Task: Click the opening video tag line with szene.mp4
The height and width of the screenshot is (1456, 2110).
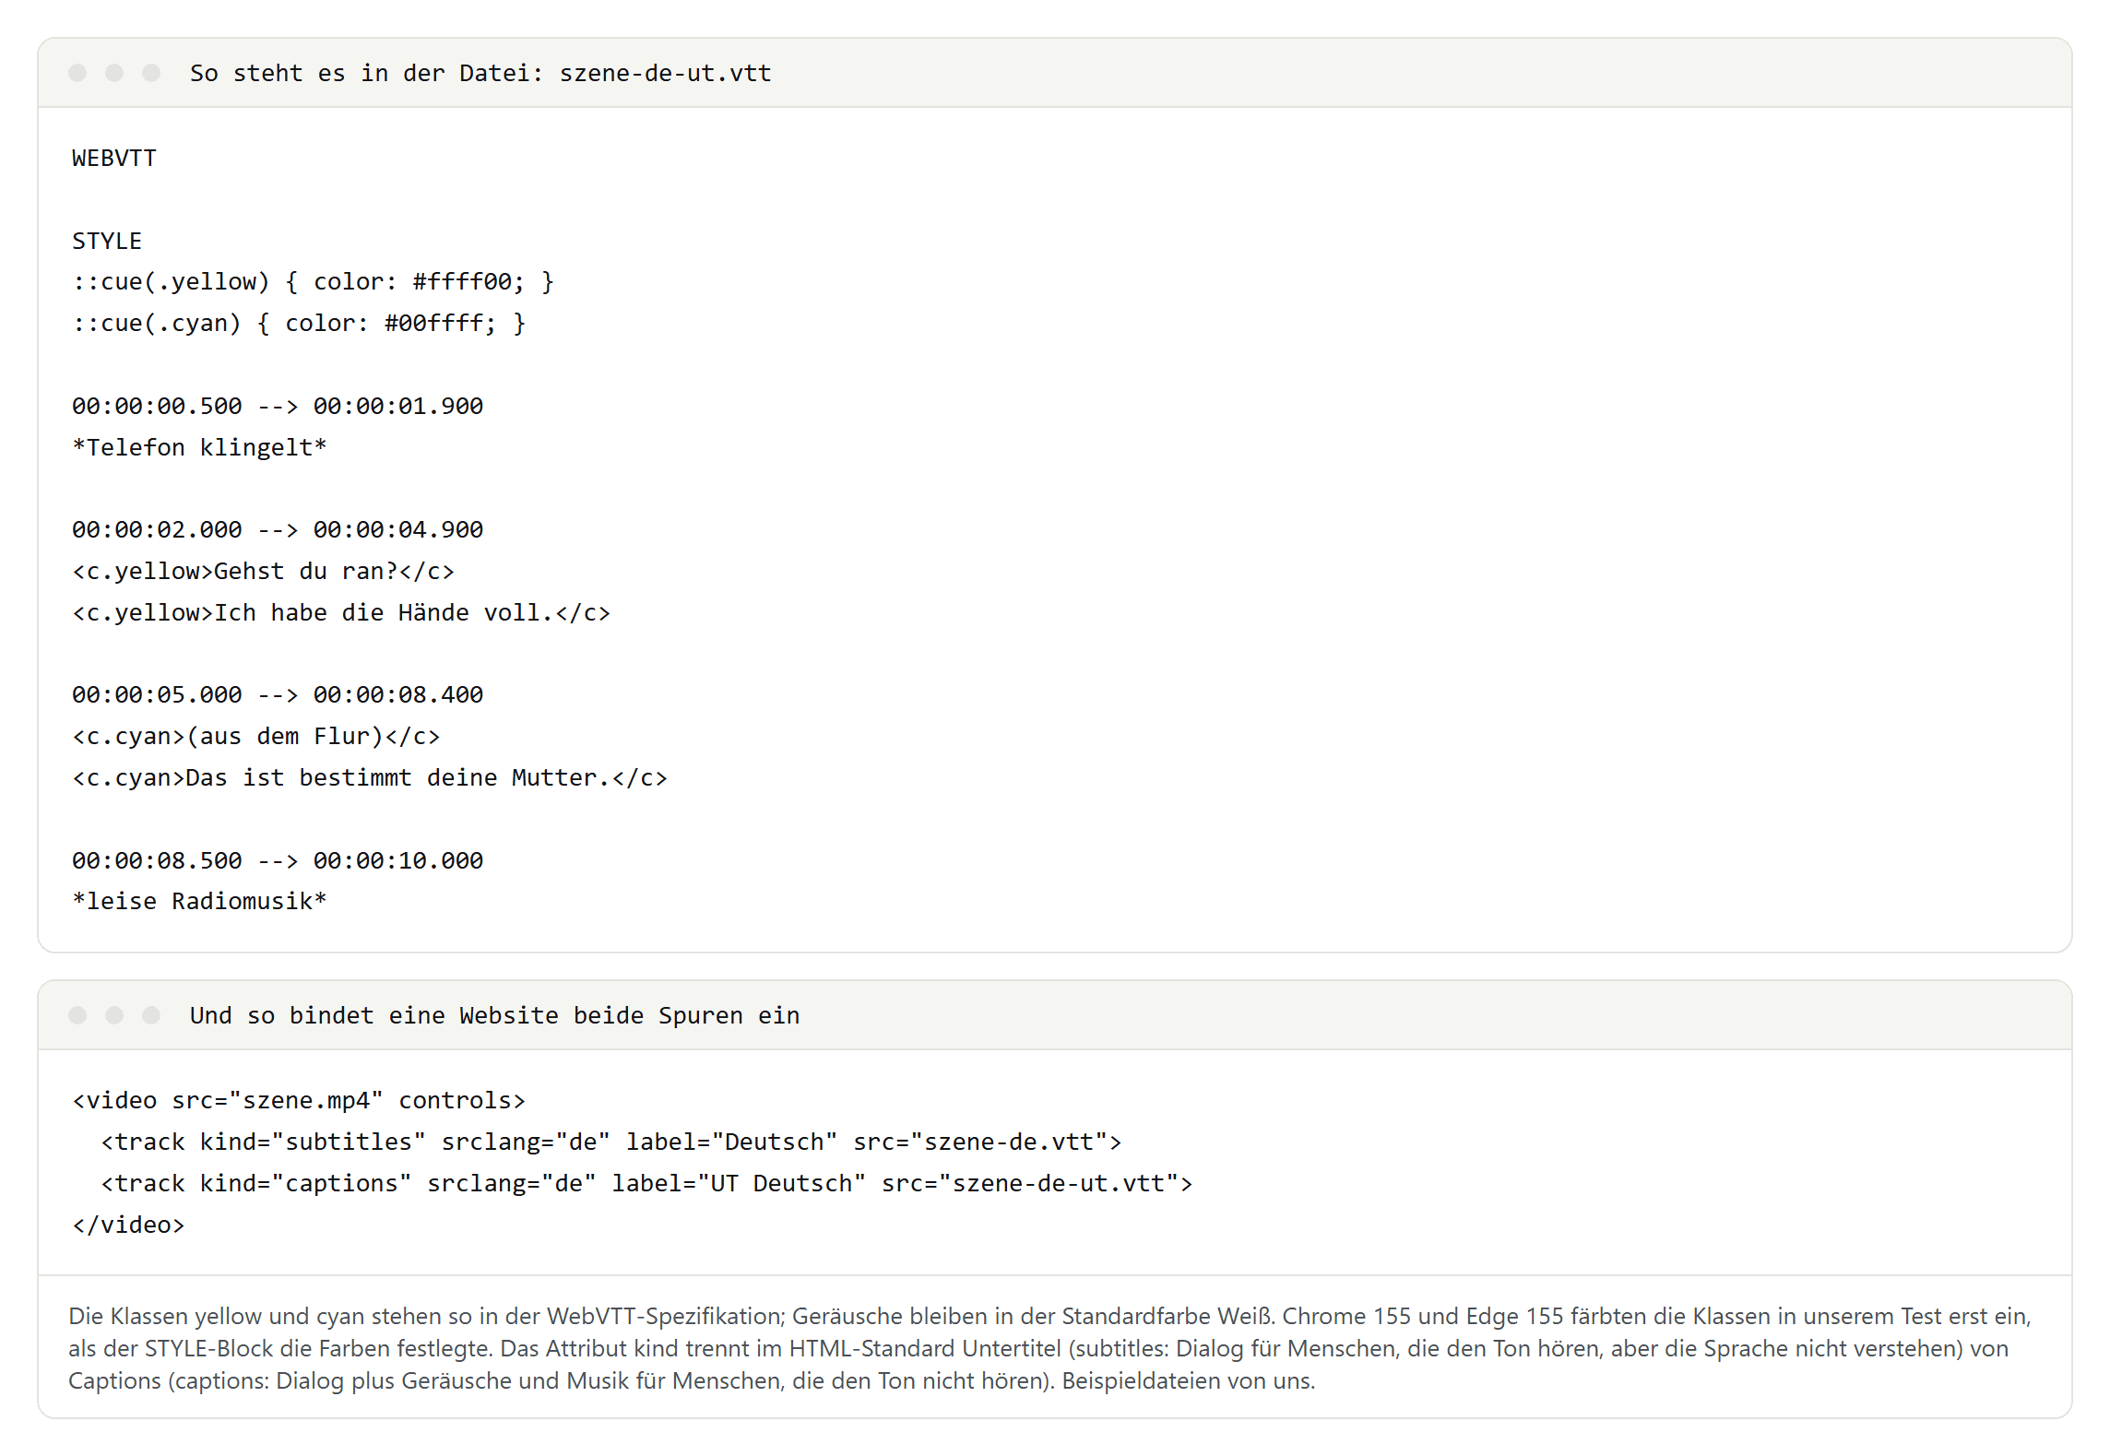Action: click(299, 1101)
